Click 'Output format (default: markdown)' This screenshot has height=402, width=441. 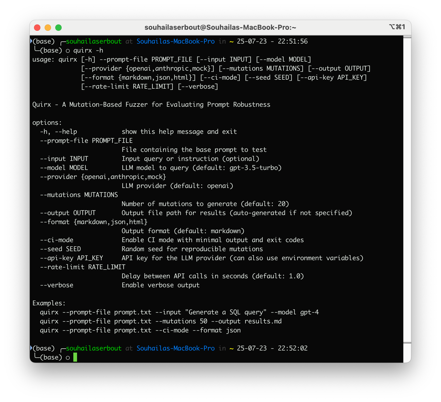coord(183,231)
